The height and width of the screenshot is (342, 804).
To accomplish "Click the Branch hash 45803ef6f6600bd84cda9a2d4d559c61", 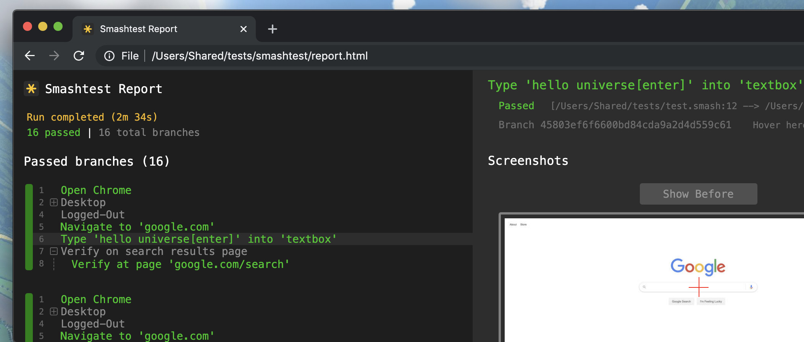I will (x=636, y=125).
